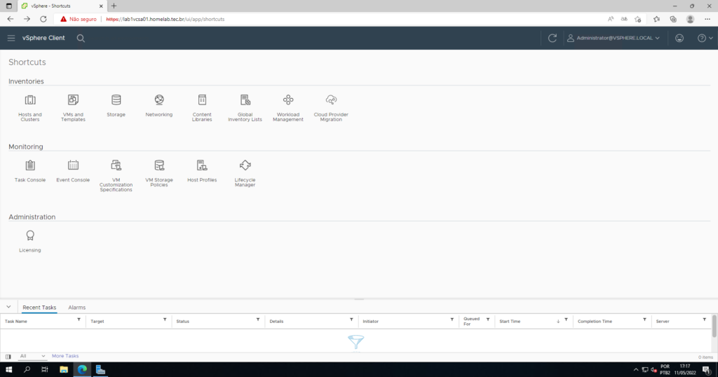The height and width of the screenshot is (377, 718).
Task: Open the Networking inventory
Action: 159,105
